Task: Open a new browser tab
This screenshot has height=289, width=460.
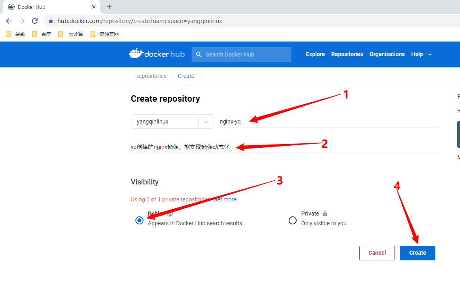Action: click(x=109, y=7)
